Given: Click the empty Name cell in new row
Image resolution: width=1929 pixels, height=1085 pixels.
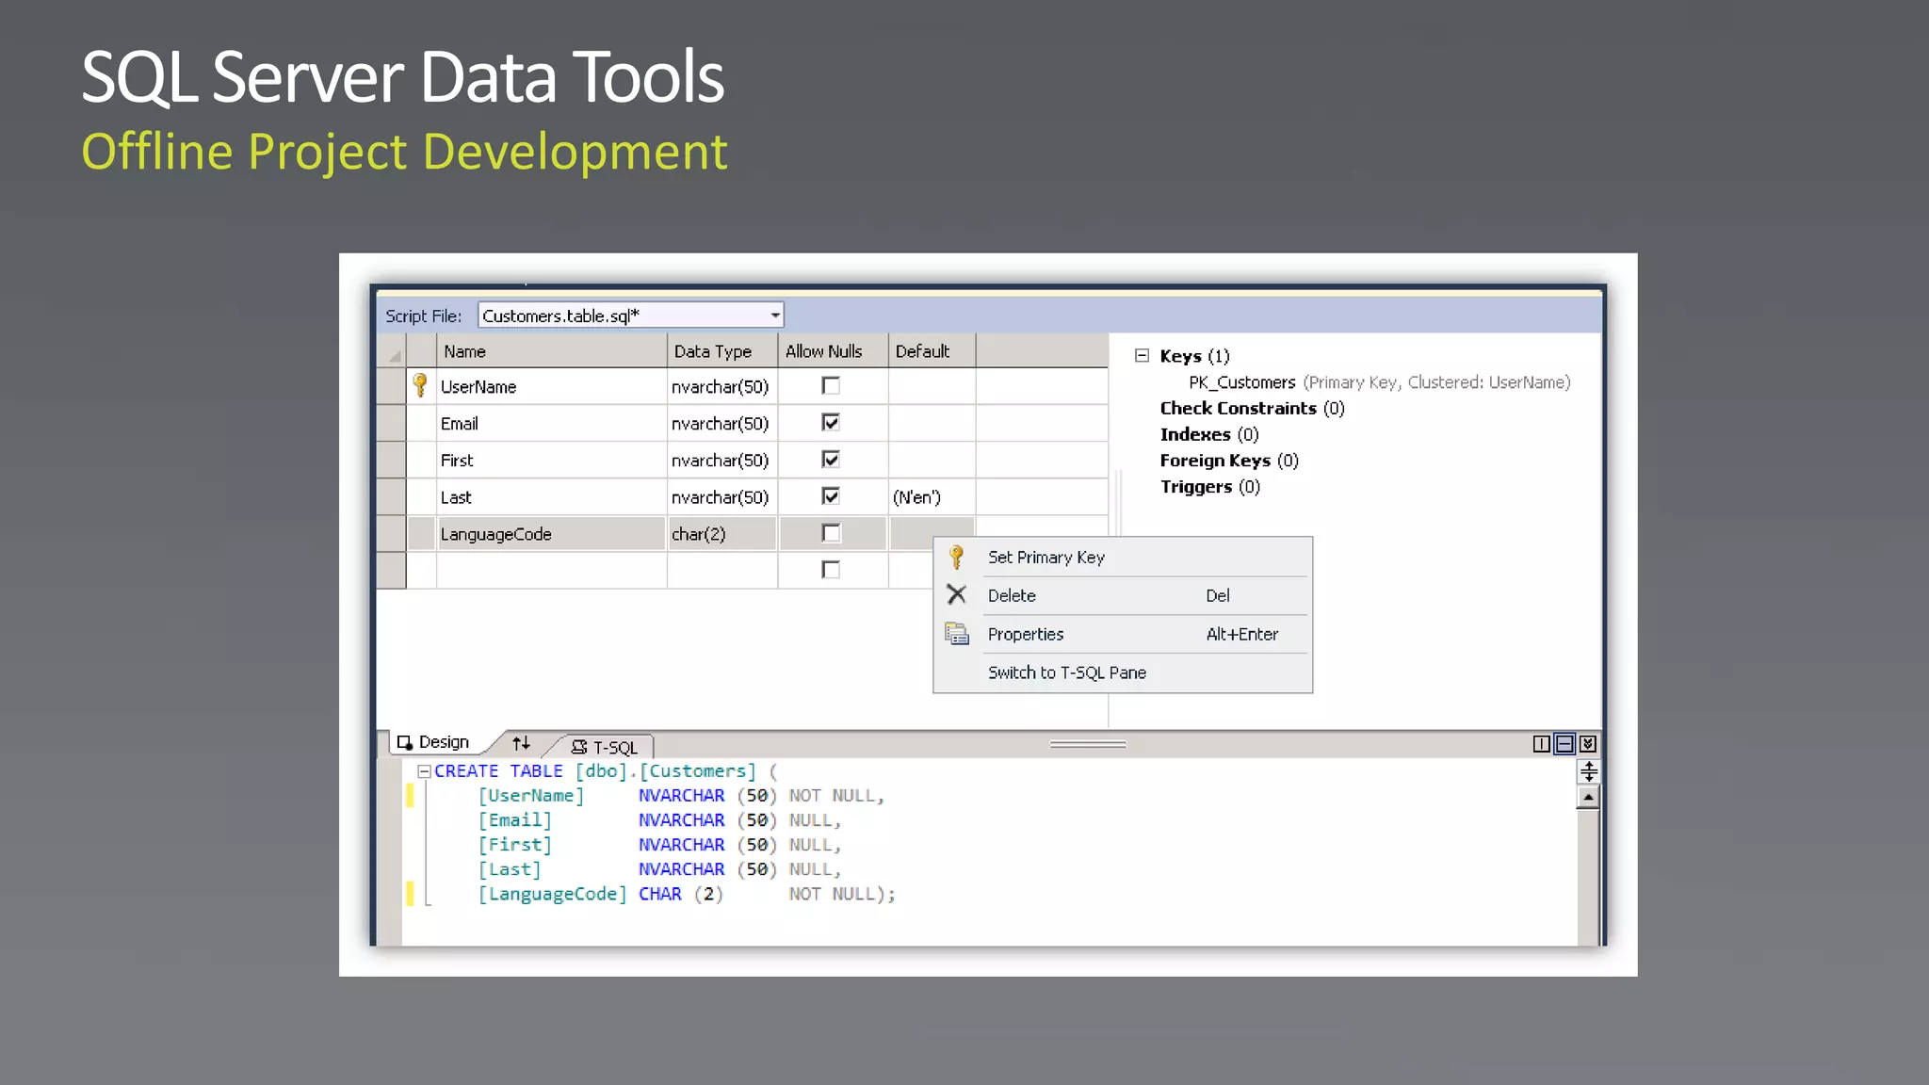Looking at the screenshot, I should pyautogui.click(x=551, y=571).
